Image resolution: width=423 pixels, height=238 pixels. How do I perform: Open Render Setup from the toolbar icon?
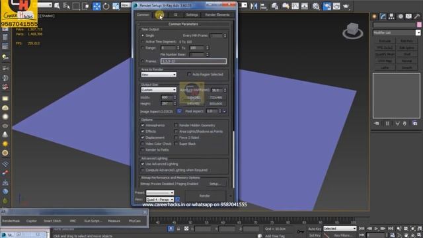pyautogui.click(x=327, y=6)
